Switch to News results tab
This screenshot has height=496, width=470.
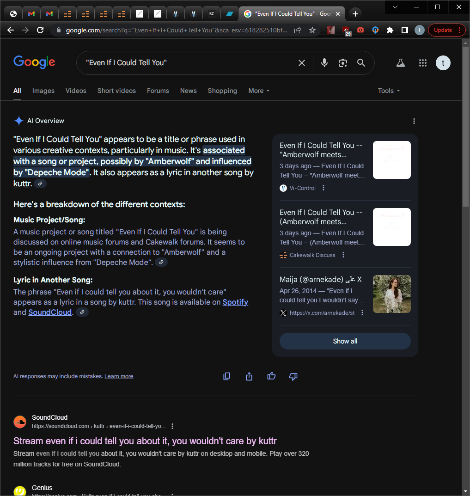[189, 91]
